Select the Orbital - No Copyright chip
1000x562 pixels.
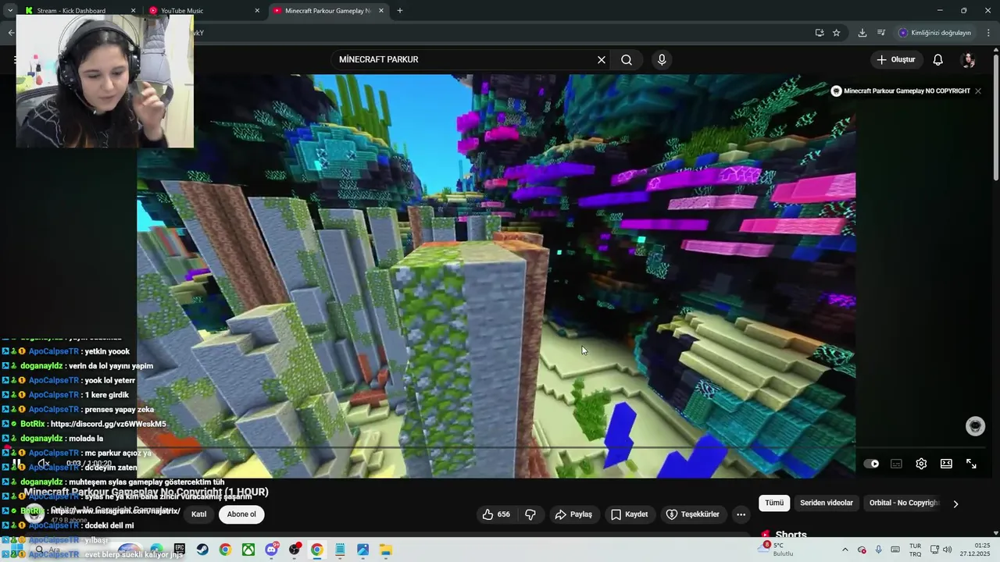pyautogui.click(x=904, y=503)
